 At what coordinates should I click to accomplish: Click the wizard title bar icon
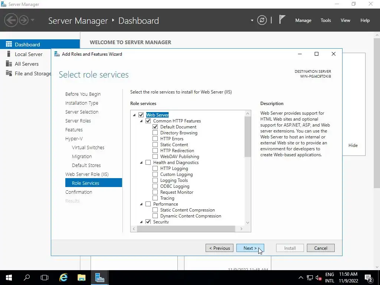[x=57, y=54]
